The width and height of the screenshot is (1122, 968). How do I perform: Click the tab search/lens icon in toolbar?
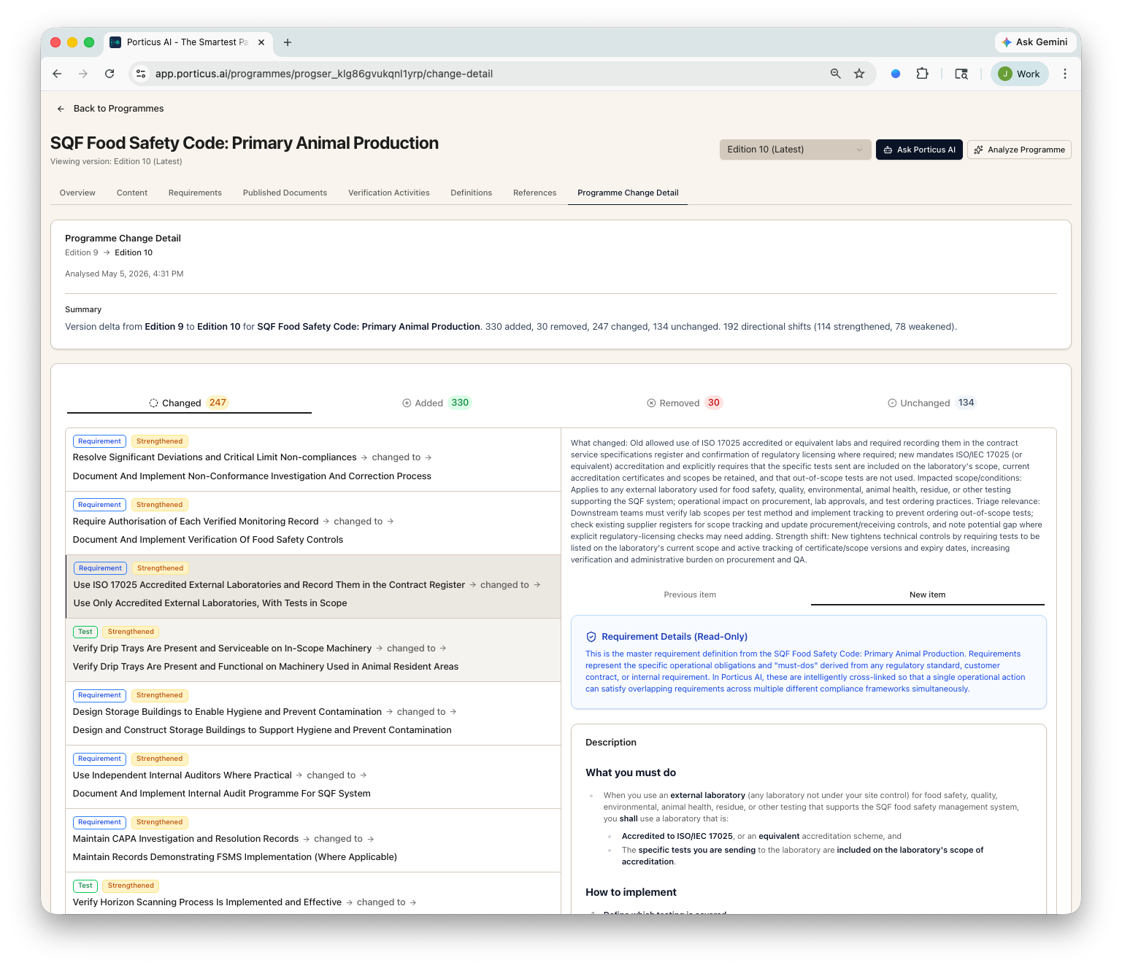tap(961, 74)
